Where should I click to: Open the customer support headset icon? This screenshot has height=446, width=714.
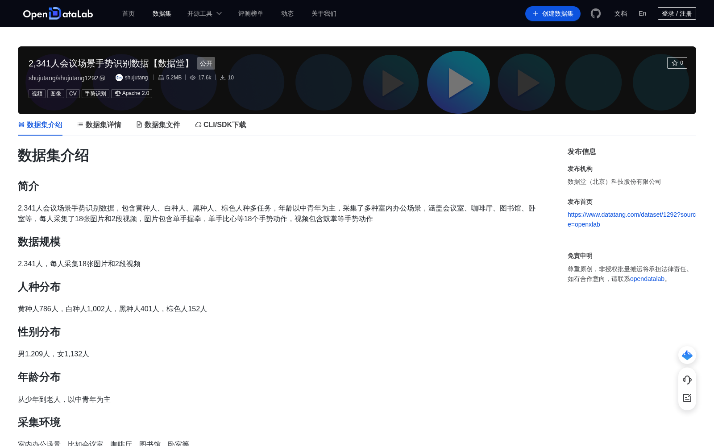coord(687,380)
